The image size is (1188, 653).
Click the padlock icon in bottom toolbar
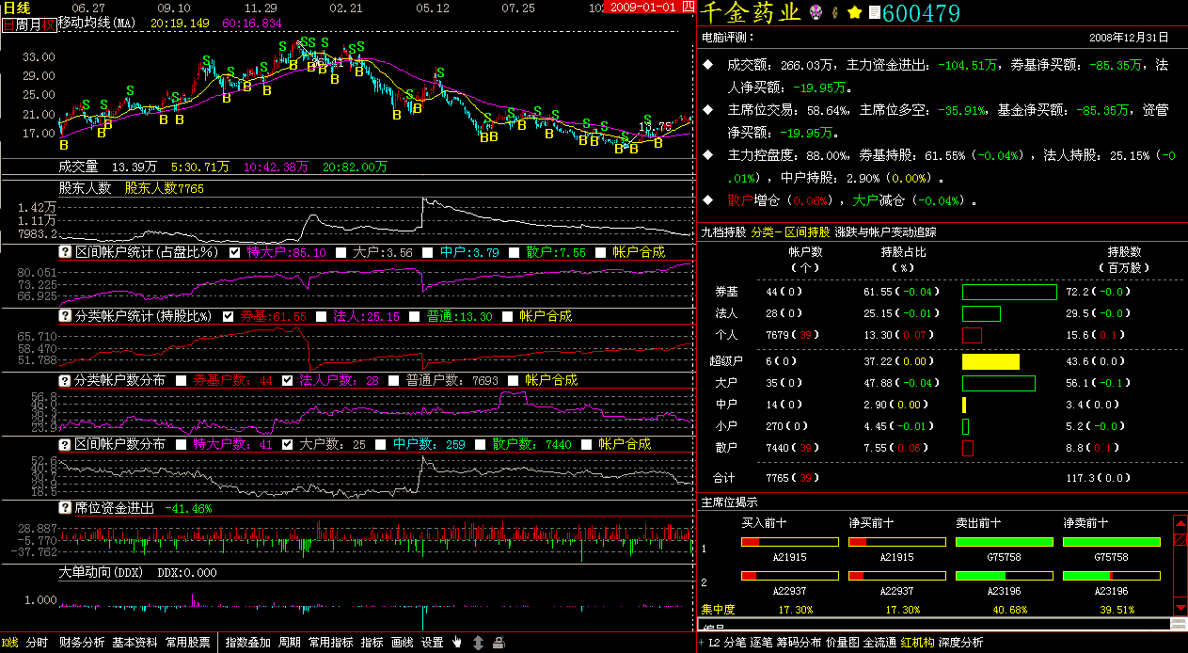(499, 643)
